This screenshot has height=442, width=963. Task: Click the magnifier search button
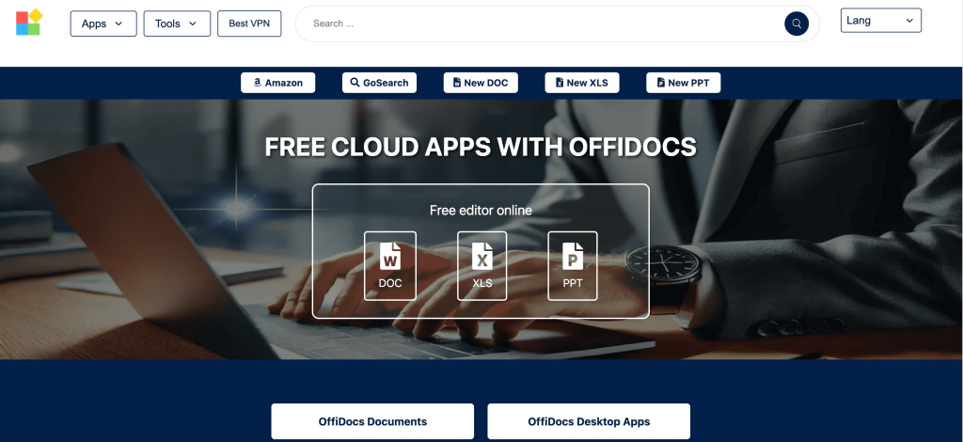(x=797, y=24)
